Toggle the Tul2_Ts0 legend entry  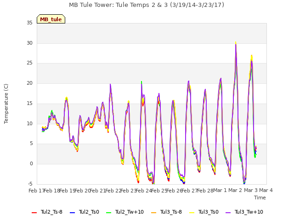pos(85,212)
